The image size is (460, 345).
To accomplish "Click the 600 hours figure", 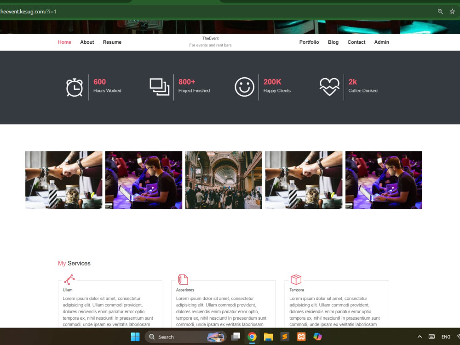I will point(99,82).
